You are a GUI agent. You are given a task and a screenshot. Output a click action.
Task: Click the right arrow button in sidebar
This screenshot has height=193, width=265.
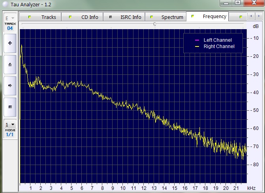pos(10,85)
